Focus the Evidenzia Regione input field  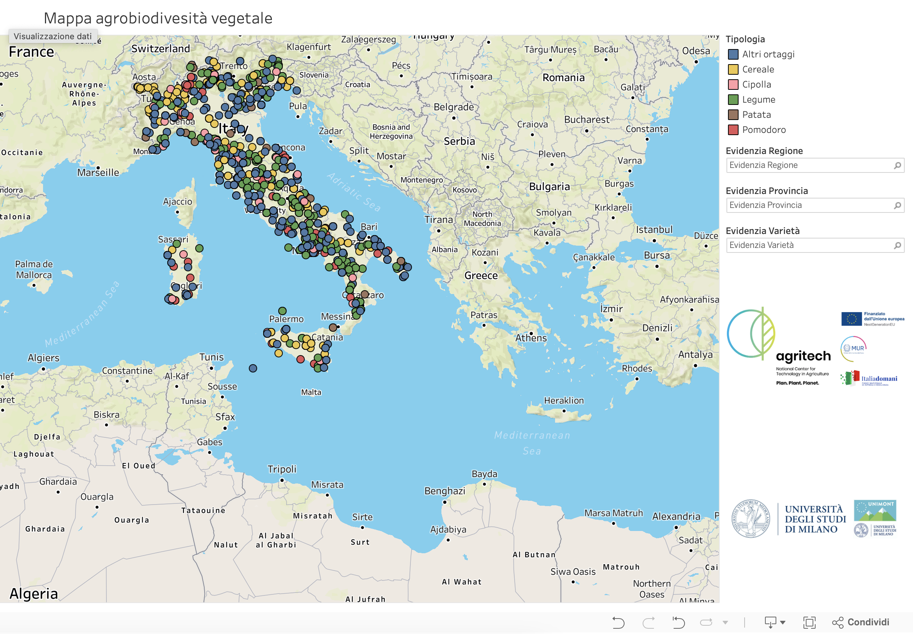click(x=815, y=165)
